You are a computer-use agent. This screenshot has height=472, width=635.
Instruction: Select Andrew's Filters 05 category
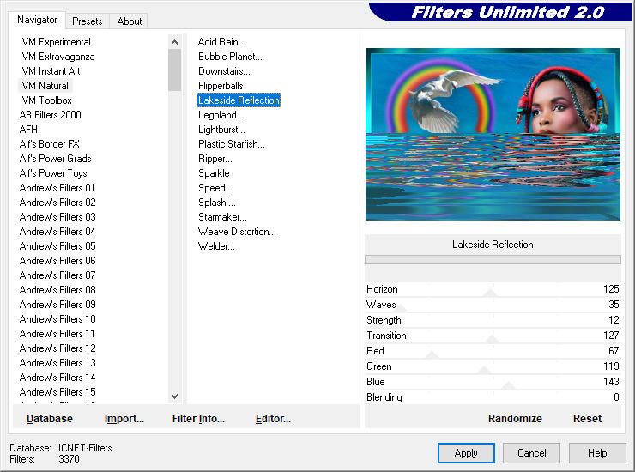[57, 246]
